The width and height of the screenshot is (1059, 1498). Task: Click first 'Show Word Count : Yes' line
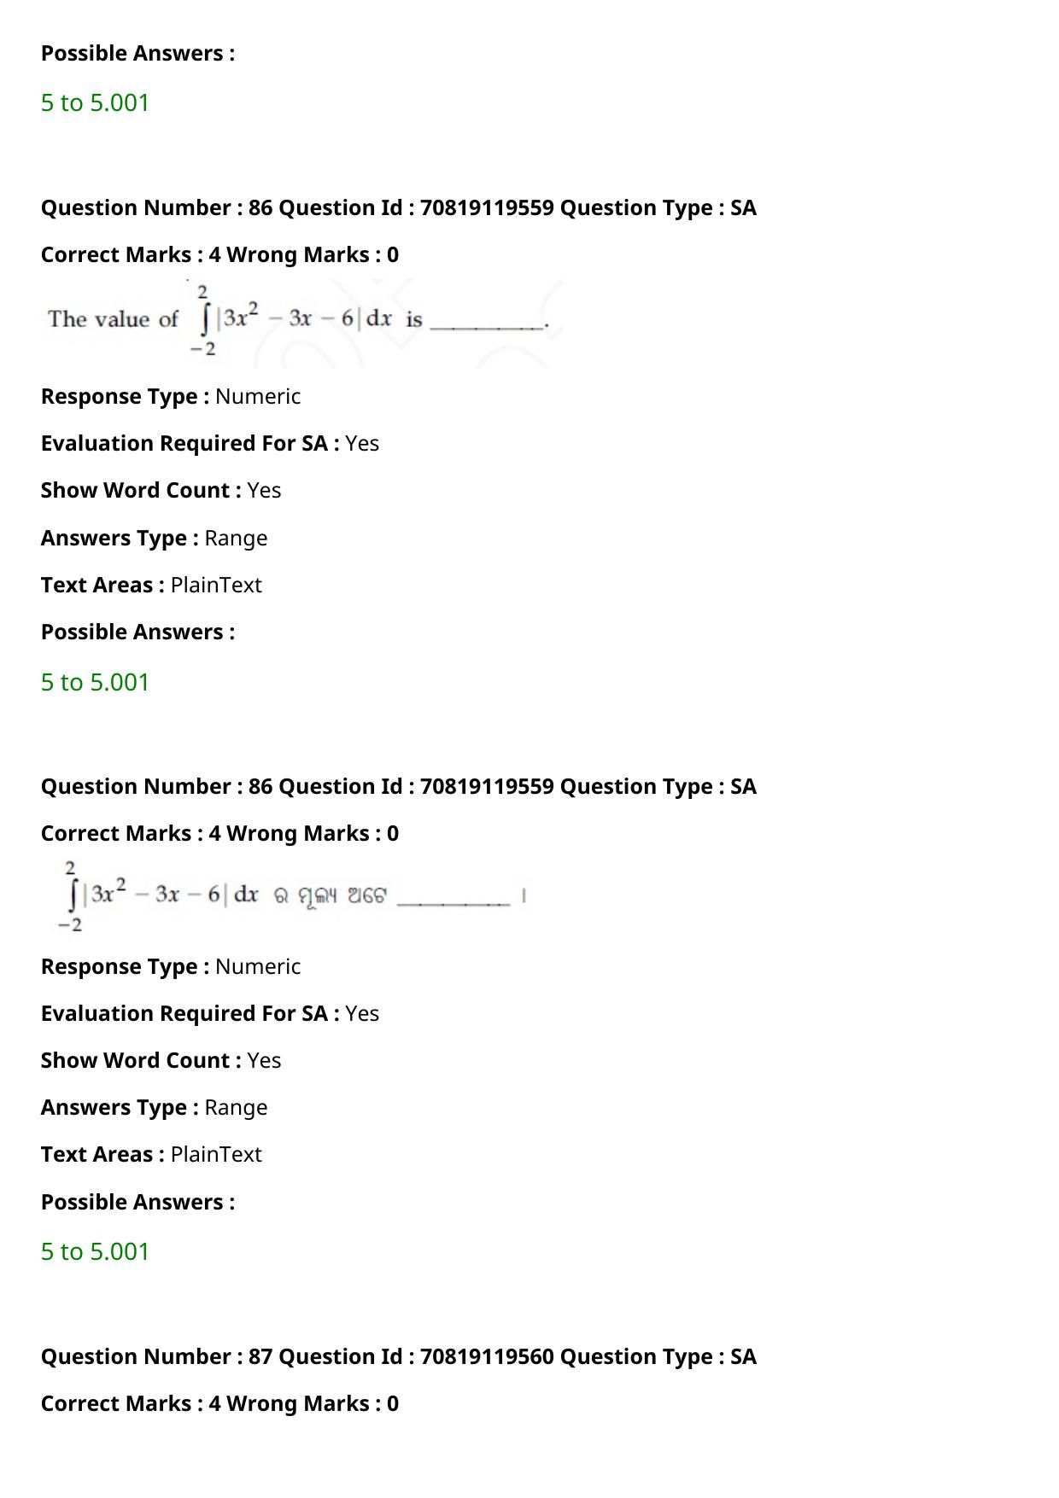pyautogui.click(x=161, y=490)
